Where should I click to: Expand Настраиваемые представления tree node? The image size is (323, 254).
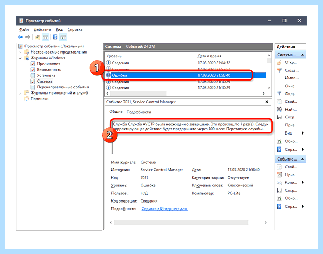point(20,52)
